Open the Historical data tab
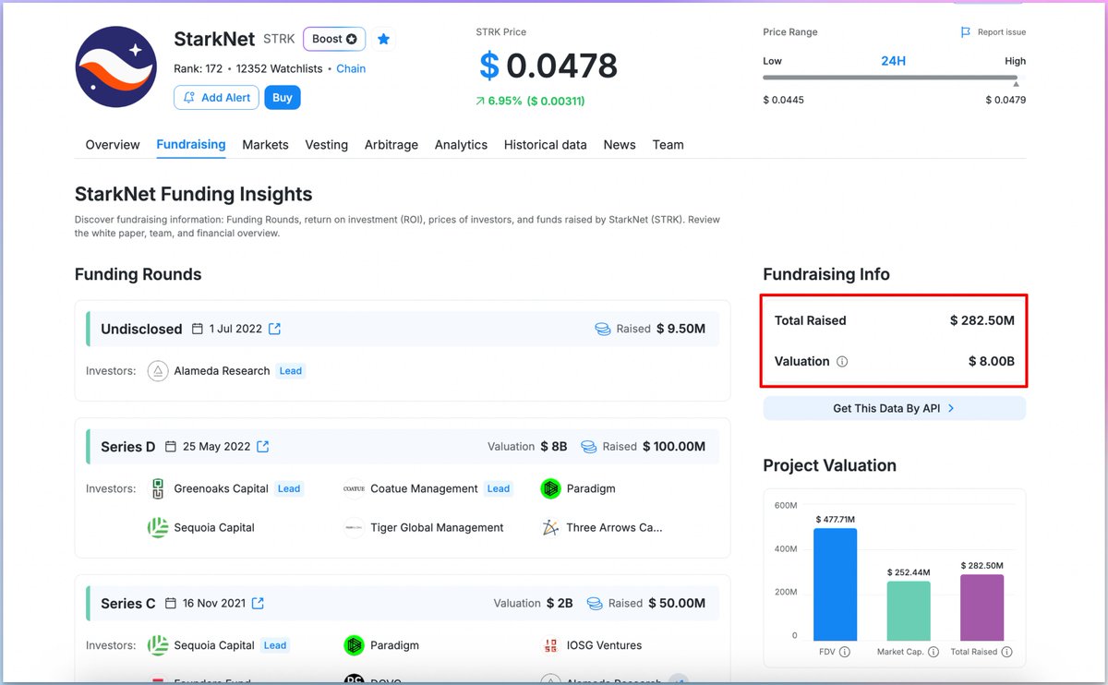The image size is (1108, 685). [545, 145]
